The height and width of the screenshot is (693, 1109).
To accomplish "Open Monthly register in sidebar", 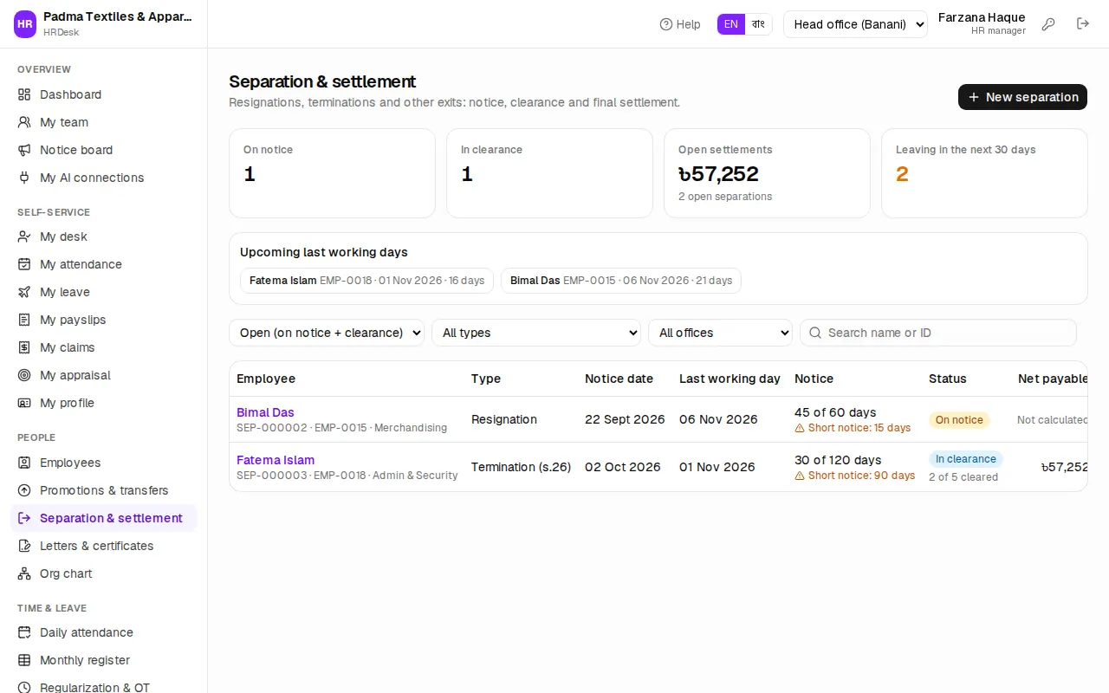I will coord(104,660).
